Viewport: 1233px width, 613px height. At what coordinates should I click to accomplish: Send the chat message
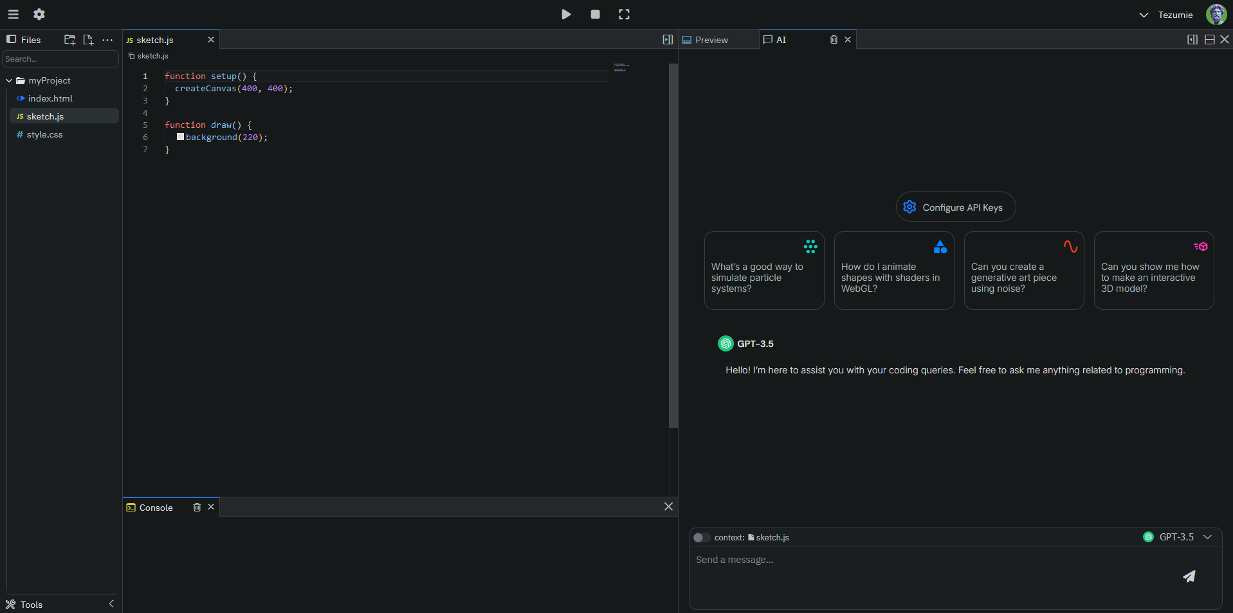coord(1189,576)
